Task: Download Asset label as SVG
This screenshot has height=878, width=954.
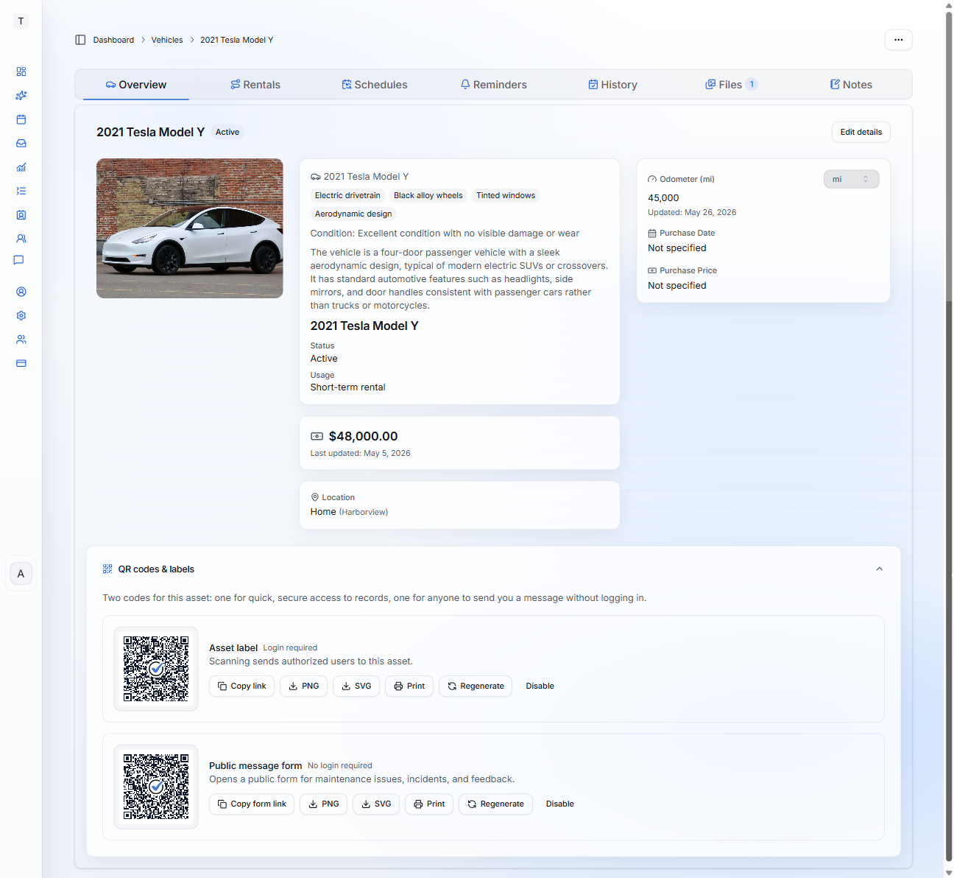Action: (x=356, y=686)
